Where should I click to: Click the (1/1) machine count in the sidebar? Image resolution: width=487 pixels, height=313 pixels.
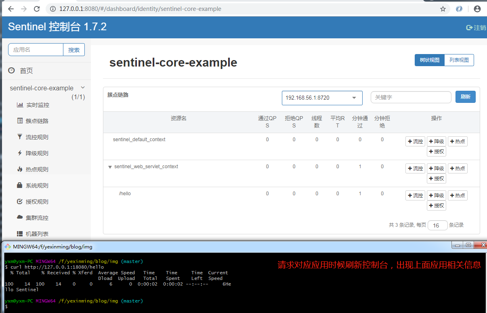78,97
